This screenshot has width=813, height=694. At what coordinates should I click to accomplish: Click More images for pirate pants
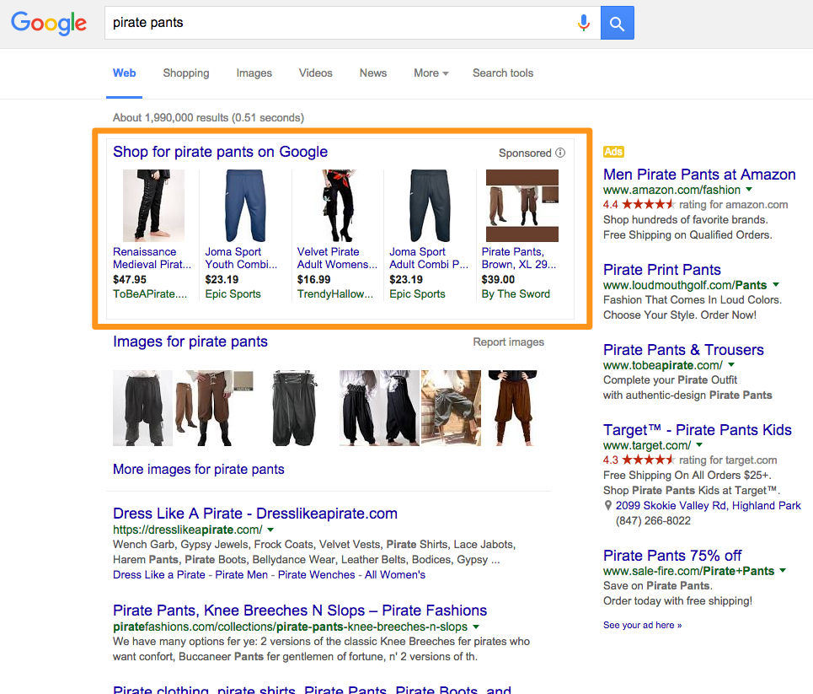(199, 469)
